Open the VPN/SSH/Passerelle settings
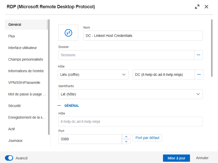Viewport: 218px width, 163px height. click(24, 83)
